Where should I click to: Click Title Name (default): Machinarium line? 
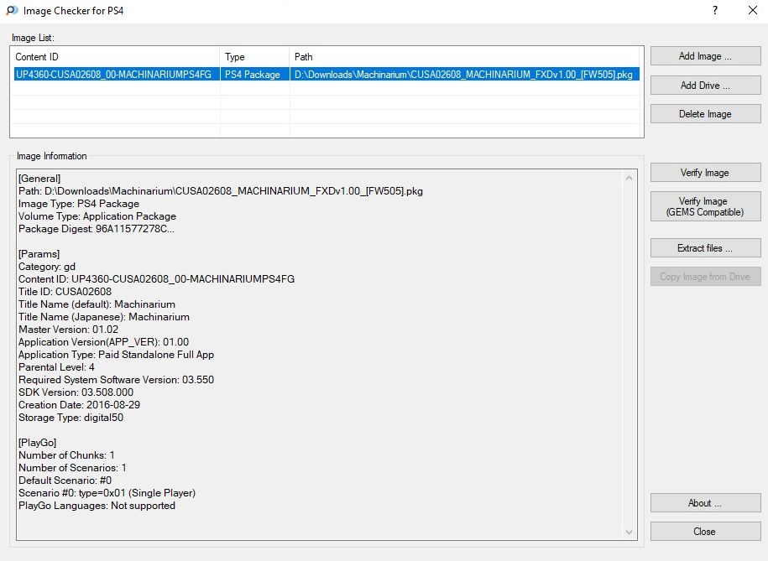click(x=97, y=304)
